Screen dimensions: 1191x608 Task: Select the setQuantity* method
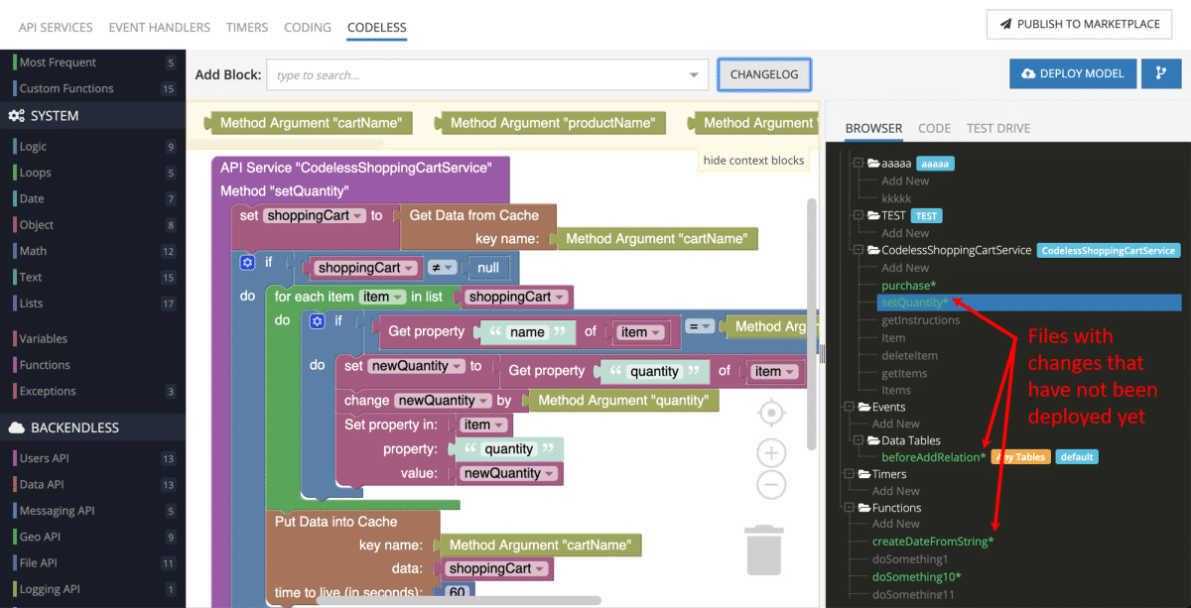coord(914,303)
